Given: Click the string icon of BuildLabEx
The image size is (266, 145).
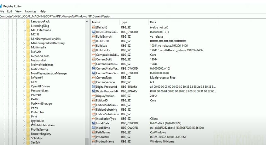Looking at the screenshot, I should click(94, 50).
